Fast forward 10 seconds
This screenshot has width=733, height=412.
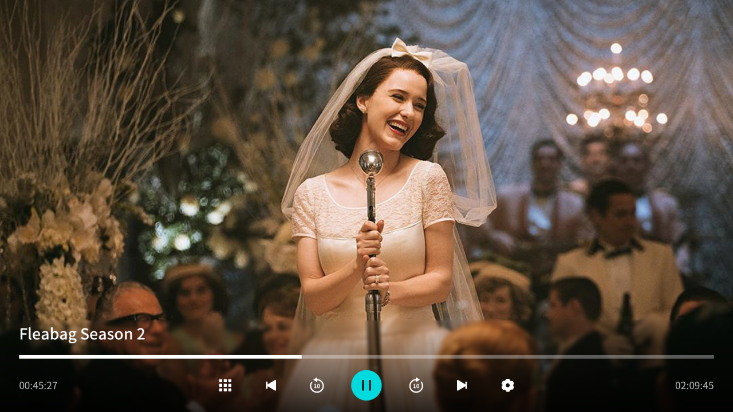pyautogui.click(x=416, y=386)
